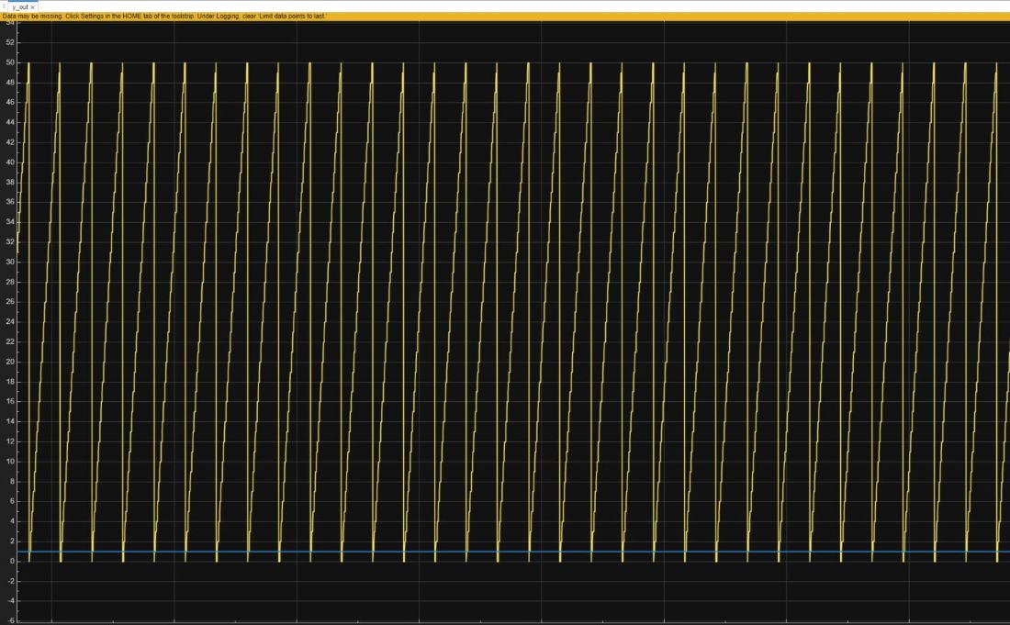Click the y-axis tick label 16

click(10, 402)
